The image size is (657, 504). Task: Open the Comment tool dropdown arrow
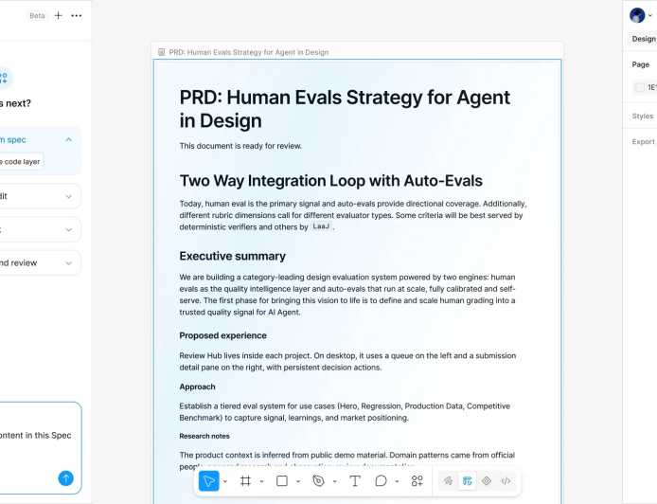coord(397,481)
